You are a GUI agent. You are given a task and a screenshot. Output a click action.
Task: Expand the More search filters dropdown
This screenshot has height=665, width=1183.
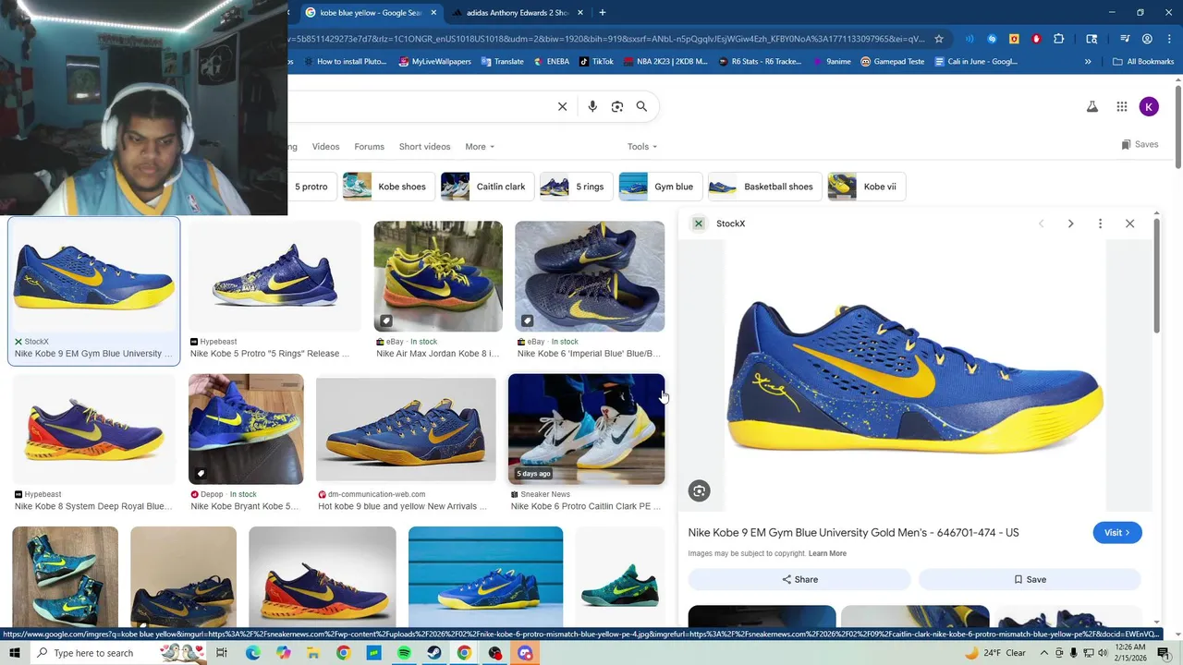pyautogui.click(x=480, y=147)
